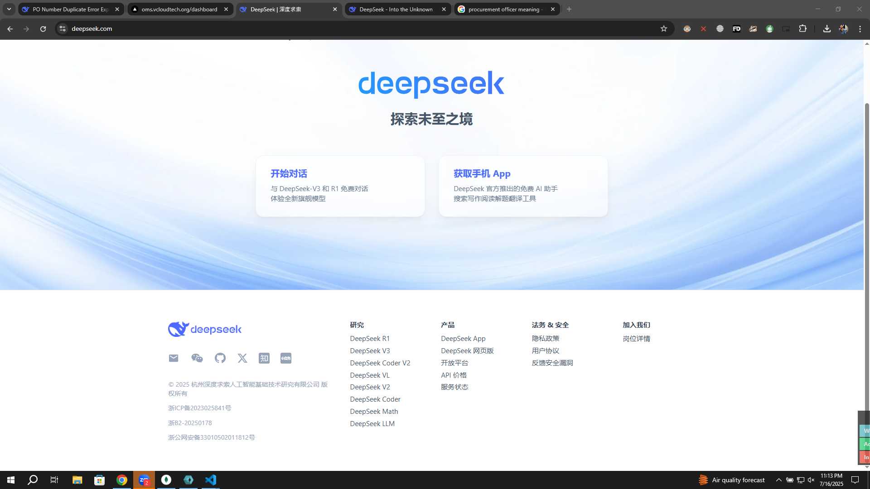Open DeepSeek Xiaohongshu icon in footer
This screenshot has height=489, width=870.
point(286,358)
